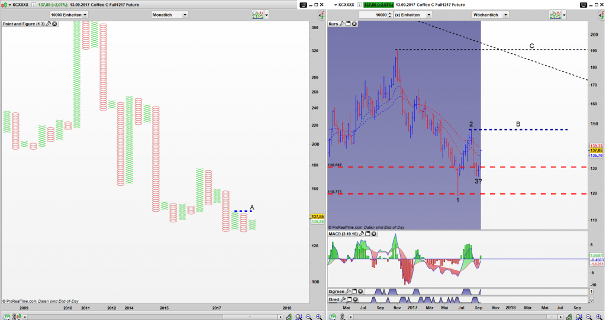Zoom out on right chart

(589, 317)
